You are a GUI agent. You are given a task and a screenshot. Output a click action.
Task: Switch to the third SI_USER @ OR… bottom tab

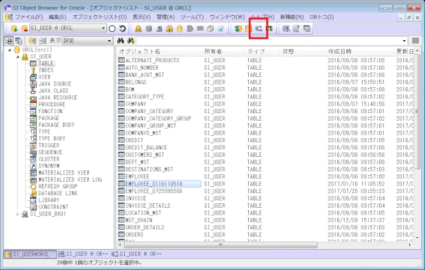click(x=137, y=254)
